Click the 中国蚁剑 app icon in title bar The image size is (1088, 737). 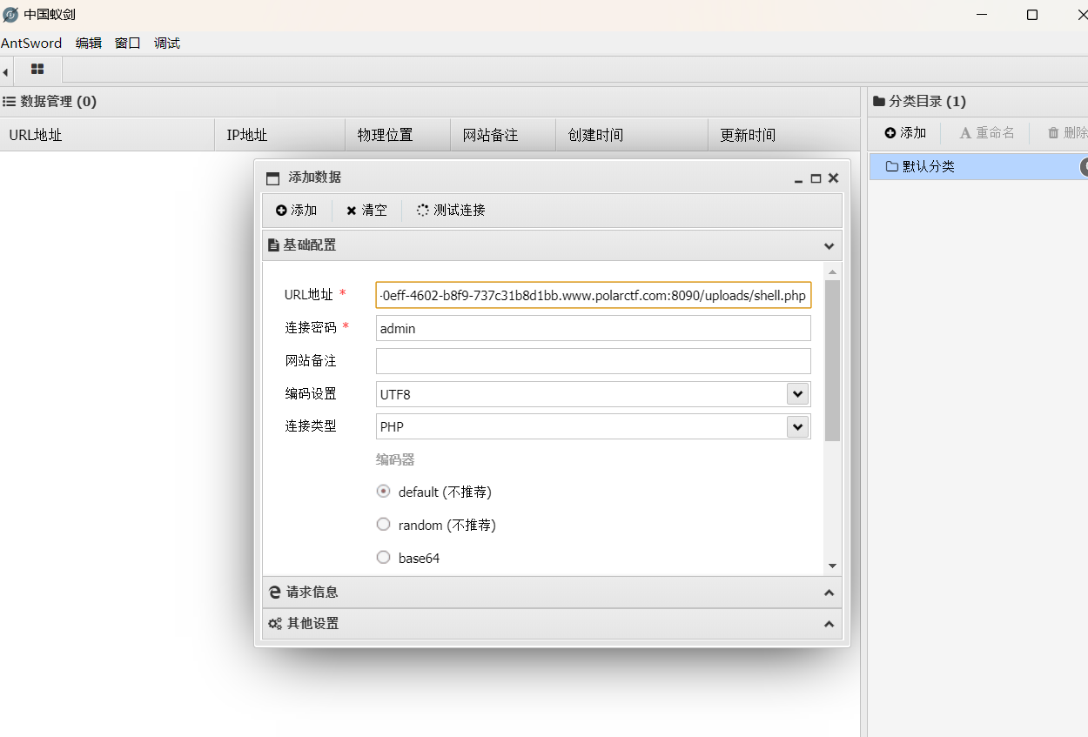pos(10,15)
